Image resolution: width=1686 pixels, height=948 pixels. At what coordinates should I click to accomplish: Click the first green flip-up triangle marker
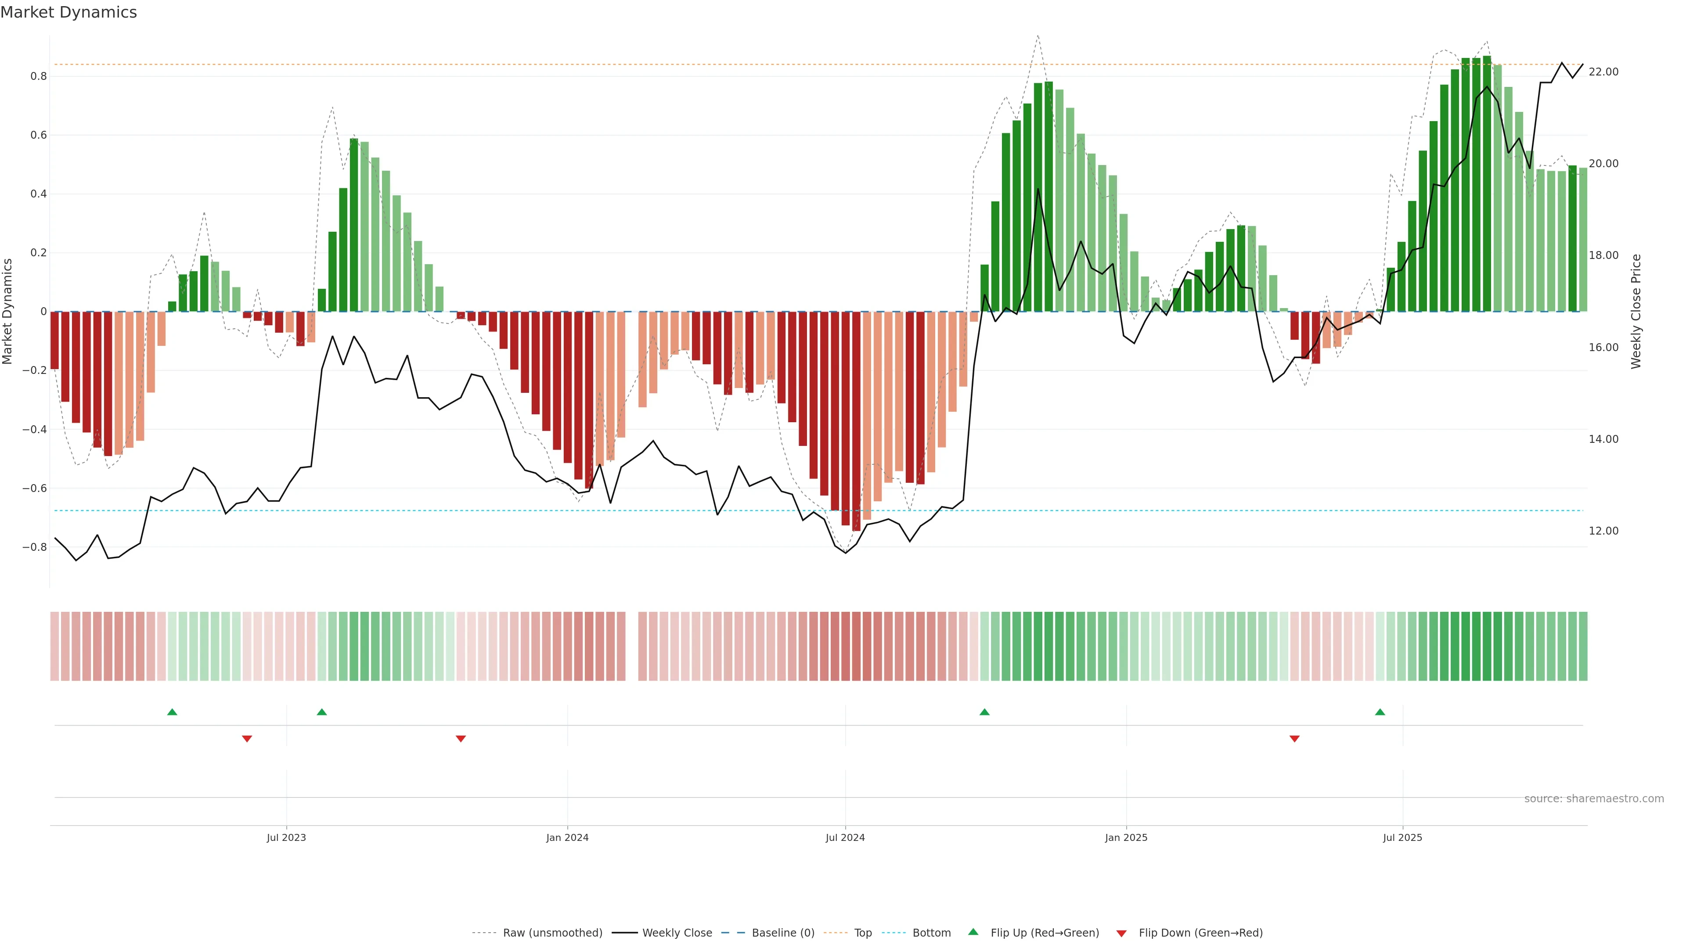(x=172, y=712)
